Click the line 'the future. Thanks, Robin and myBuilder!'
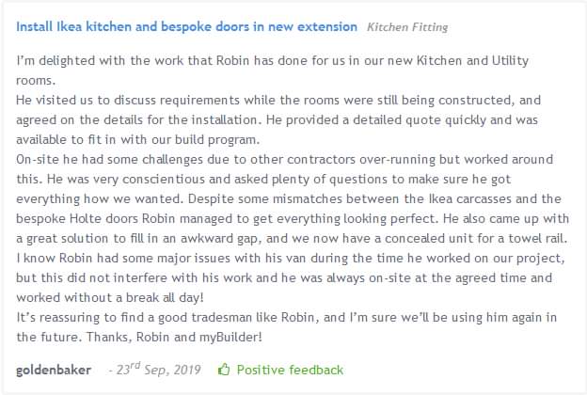 tap(139, 338)
